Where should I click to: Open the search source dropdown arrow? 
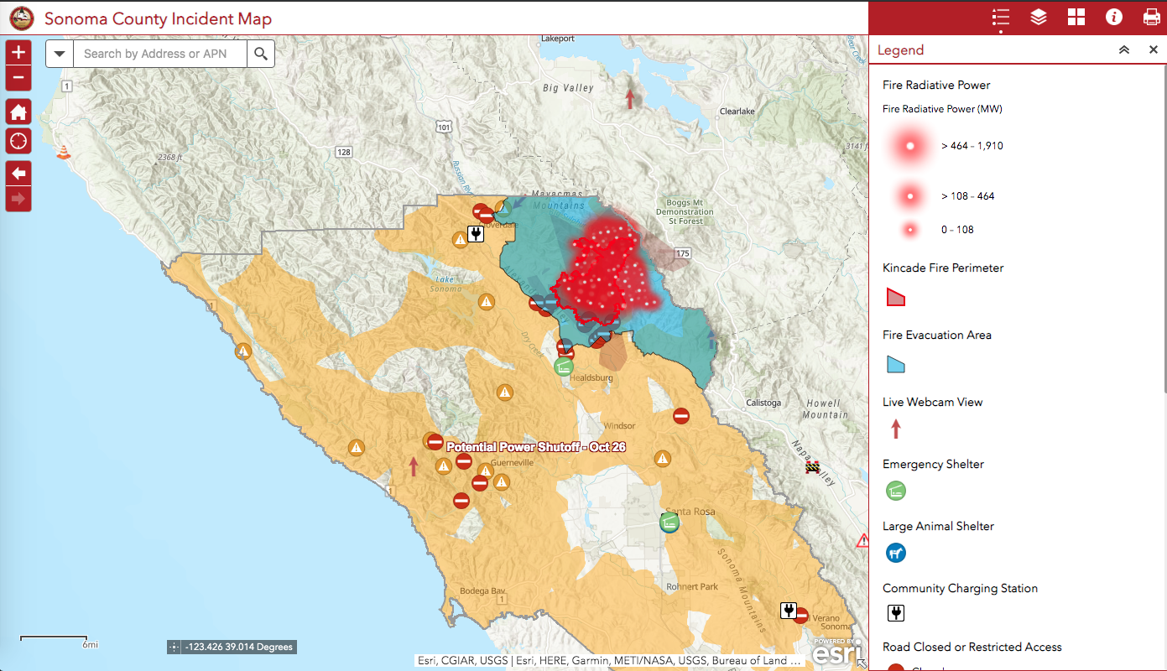pyautogui.click(x=60, y=54)
